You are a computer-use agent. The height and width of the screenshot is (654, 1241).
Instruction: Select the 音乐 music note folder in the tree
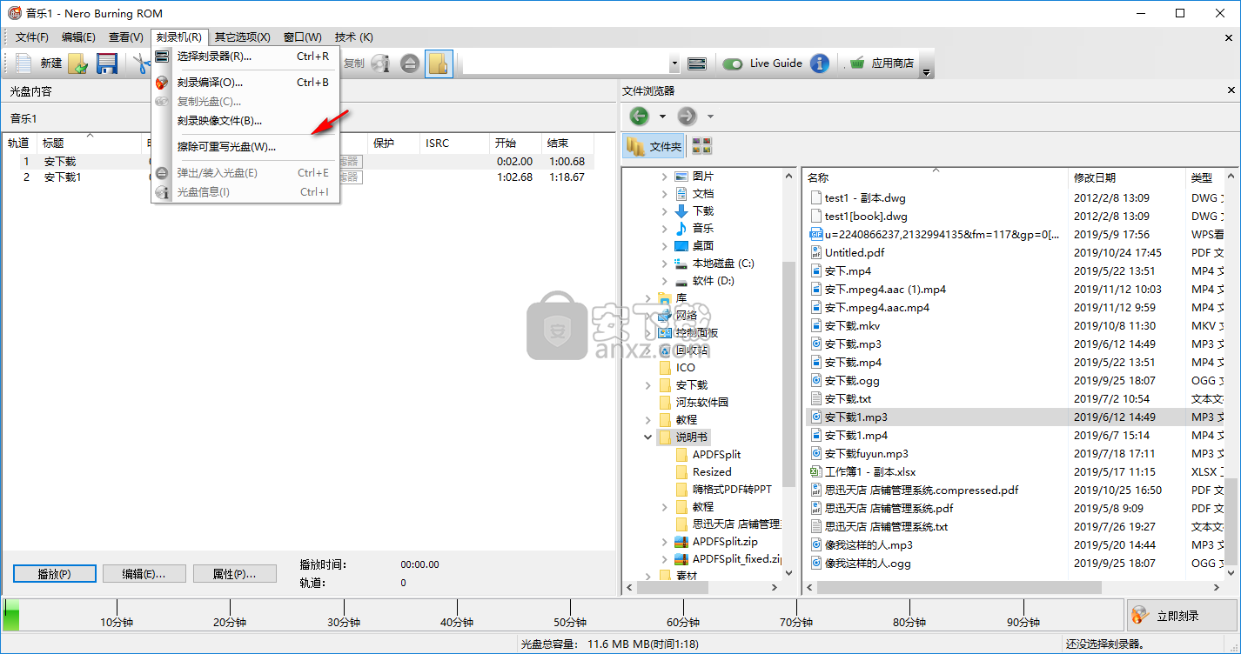point(694,228)
